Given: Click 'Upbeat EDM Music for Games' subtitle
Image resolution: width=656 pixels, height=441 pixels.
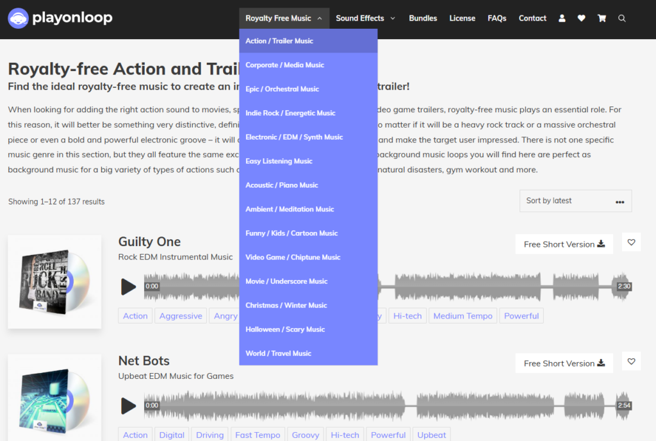Looking at the screenshot, I should pos(176,376).
